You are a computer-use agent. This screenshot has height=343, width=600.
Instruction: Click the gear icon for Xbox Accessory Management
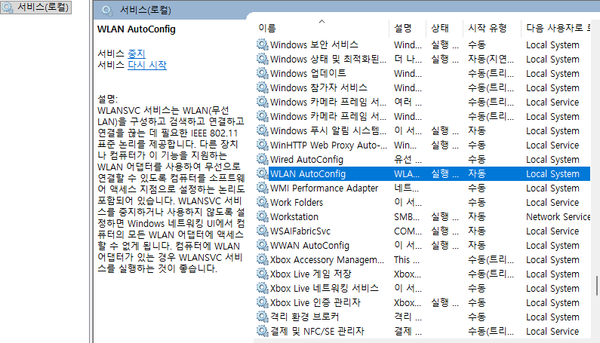[x=263, y=259]
